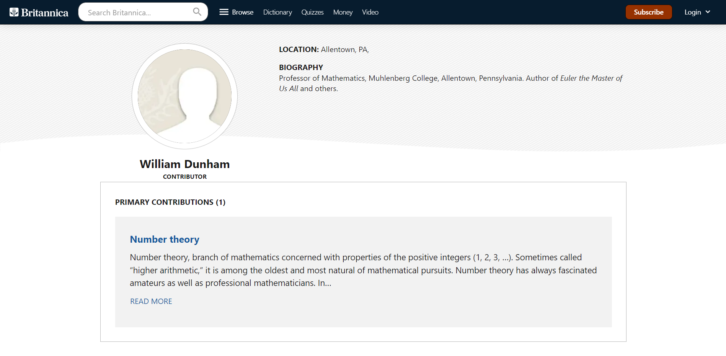Go to the Quizzes section
This screenshot has height=356, width=726.
coord(312,12)
